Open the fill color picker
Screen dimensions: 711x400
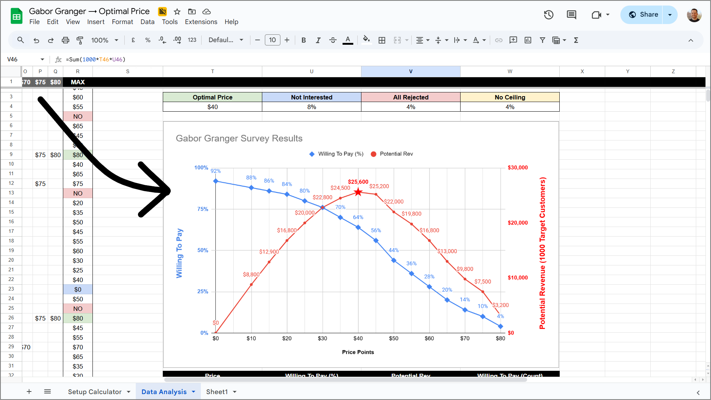pyautogui.click(x=366, y=40)
